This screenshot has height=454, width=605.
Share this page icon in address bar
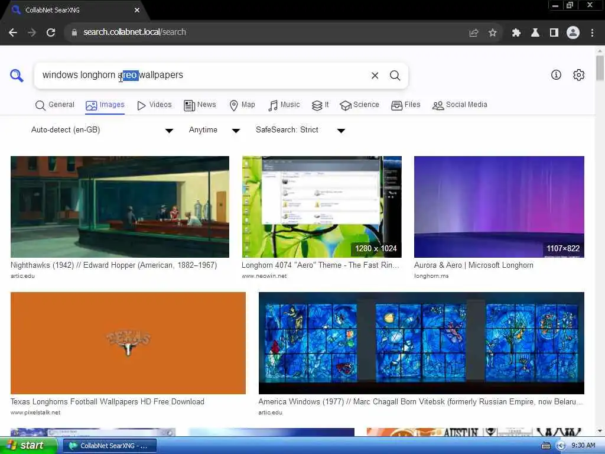click(473, 33)
